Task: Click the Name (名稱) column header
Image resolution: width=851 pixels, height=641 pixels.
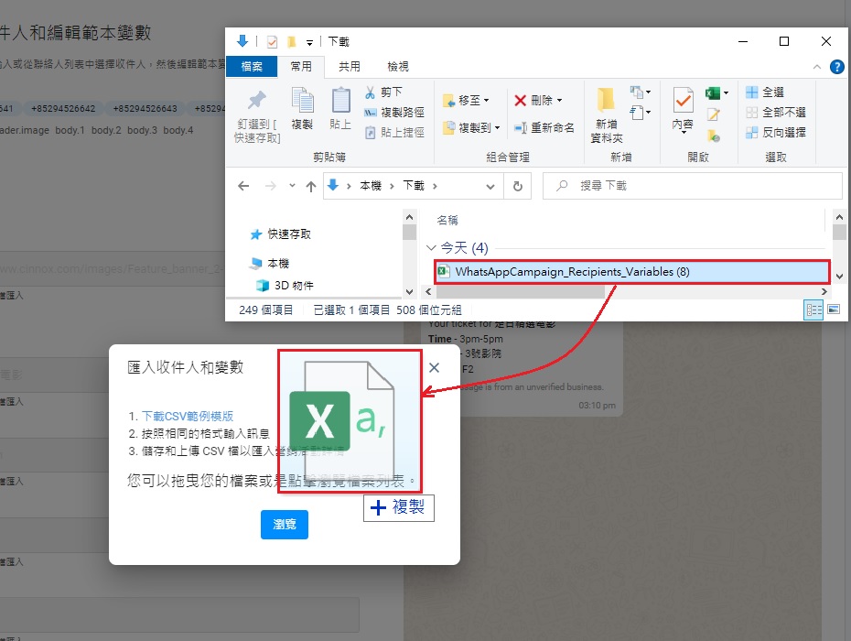Action: point(447,220)
